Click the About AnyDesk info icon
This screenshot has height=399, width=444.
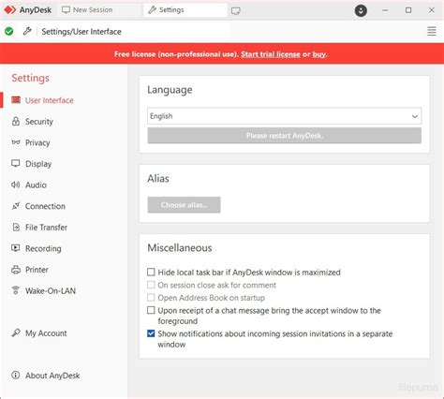click(x=16, y=375)
